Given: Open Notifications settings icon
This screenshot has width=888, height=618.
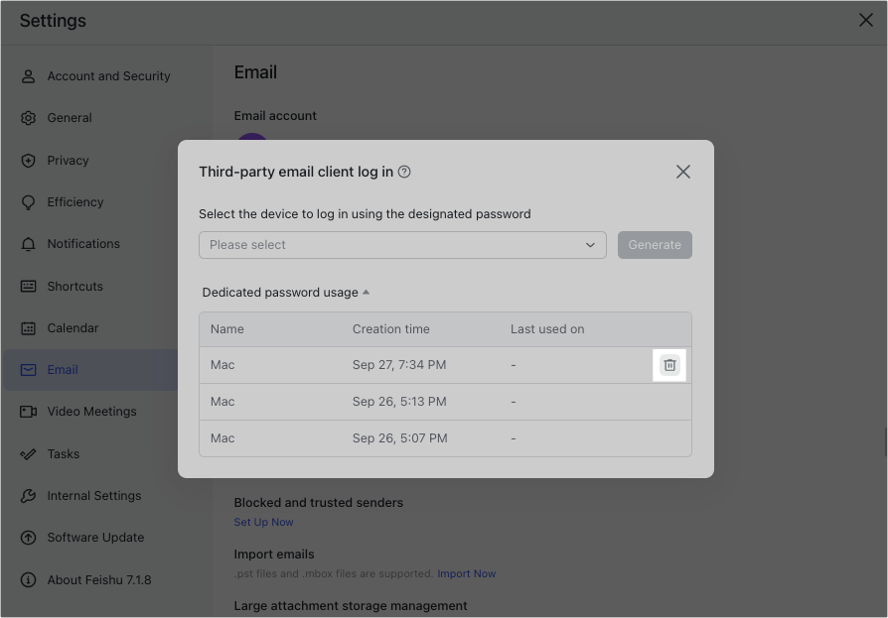Looking at the screenshot, I should 29,243.
